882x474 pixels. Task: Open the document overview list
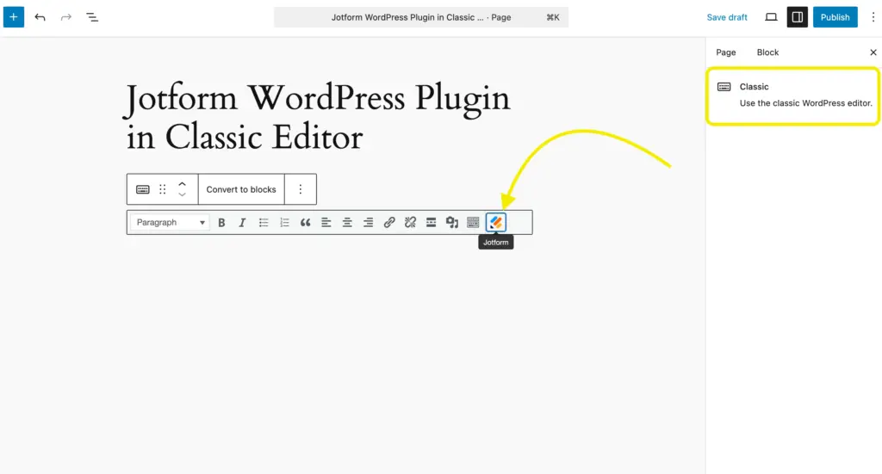click(92, 17)
